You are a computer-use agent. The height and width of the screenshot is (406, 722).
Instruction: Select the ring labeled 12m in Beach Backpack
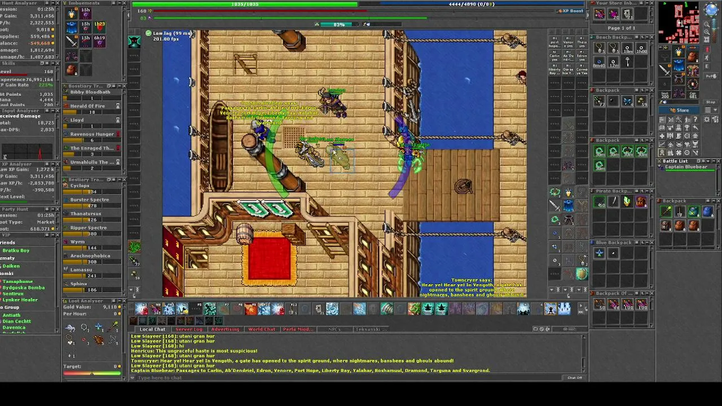click(x=614, y=63)
